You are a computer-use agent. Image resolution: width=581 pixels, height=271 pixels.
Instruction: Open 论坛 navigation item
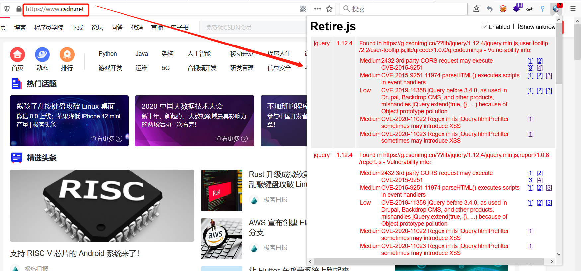(97, 27)
